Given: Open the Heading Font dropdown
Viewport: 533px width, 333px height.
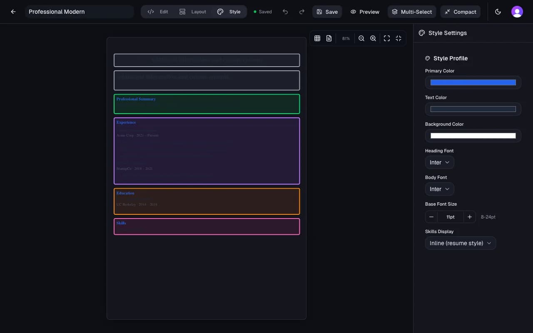Looking at the screenshot, I should click(x=439, y=162).
